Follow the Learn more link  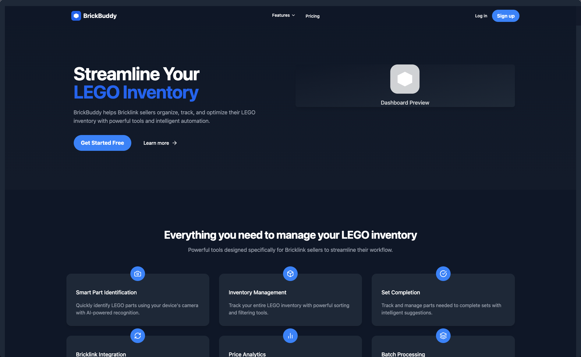(x=160, y=143)
